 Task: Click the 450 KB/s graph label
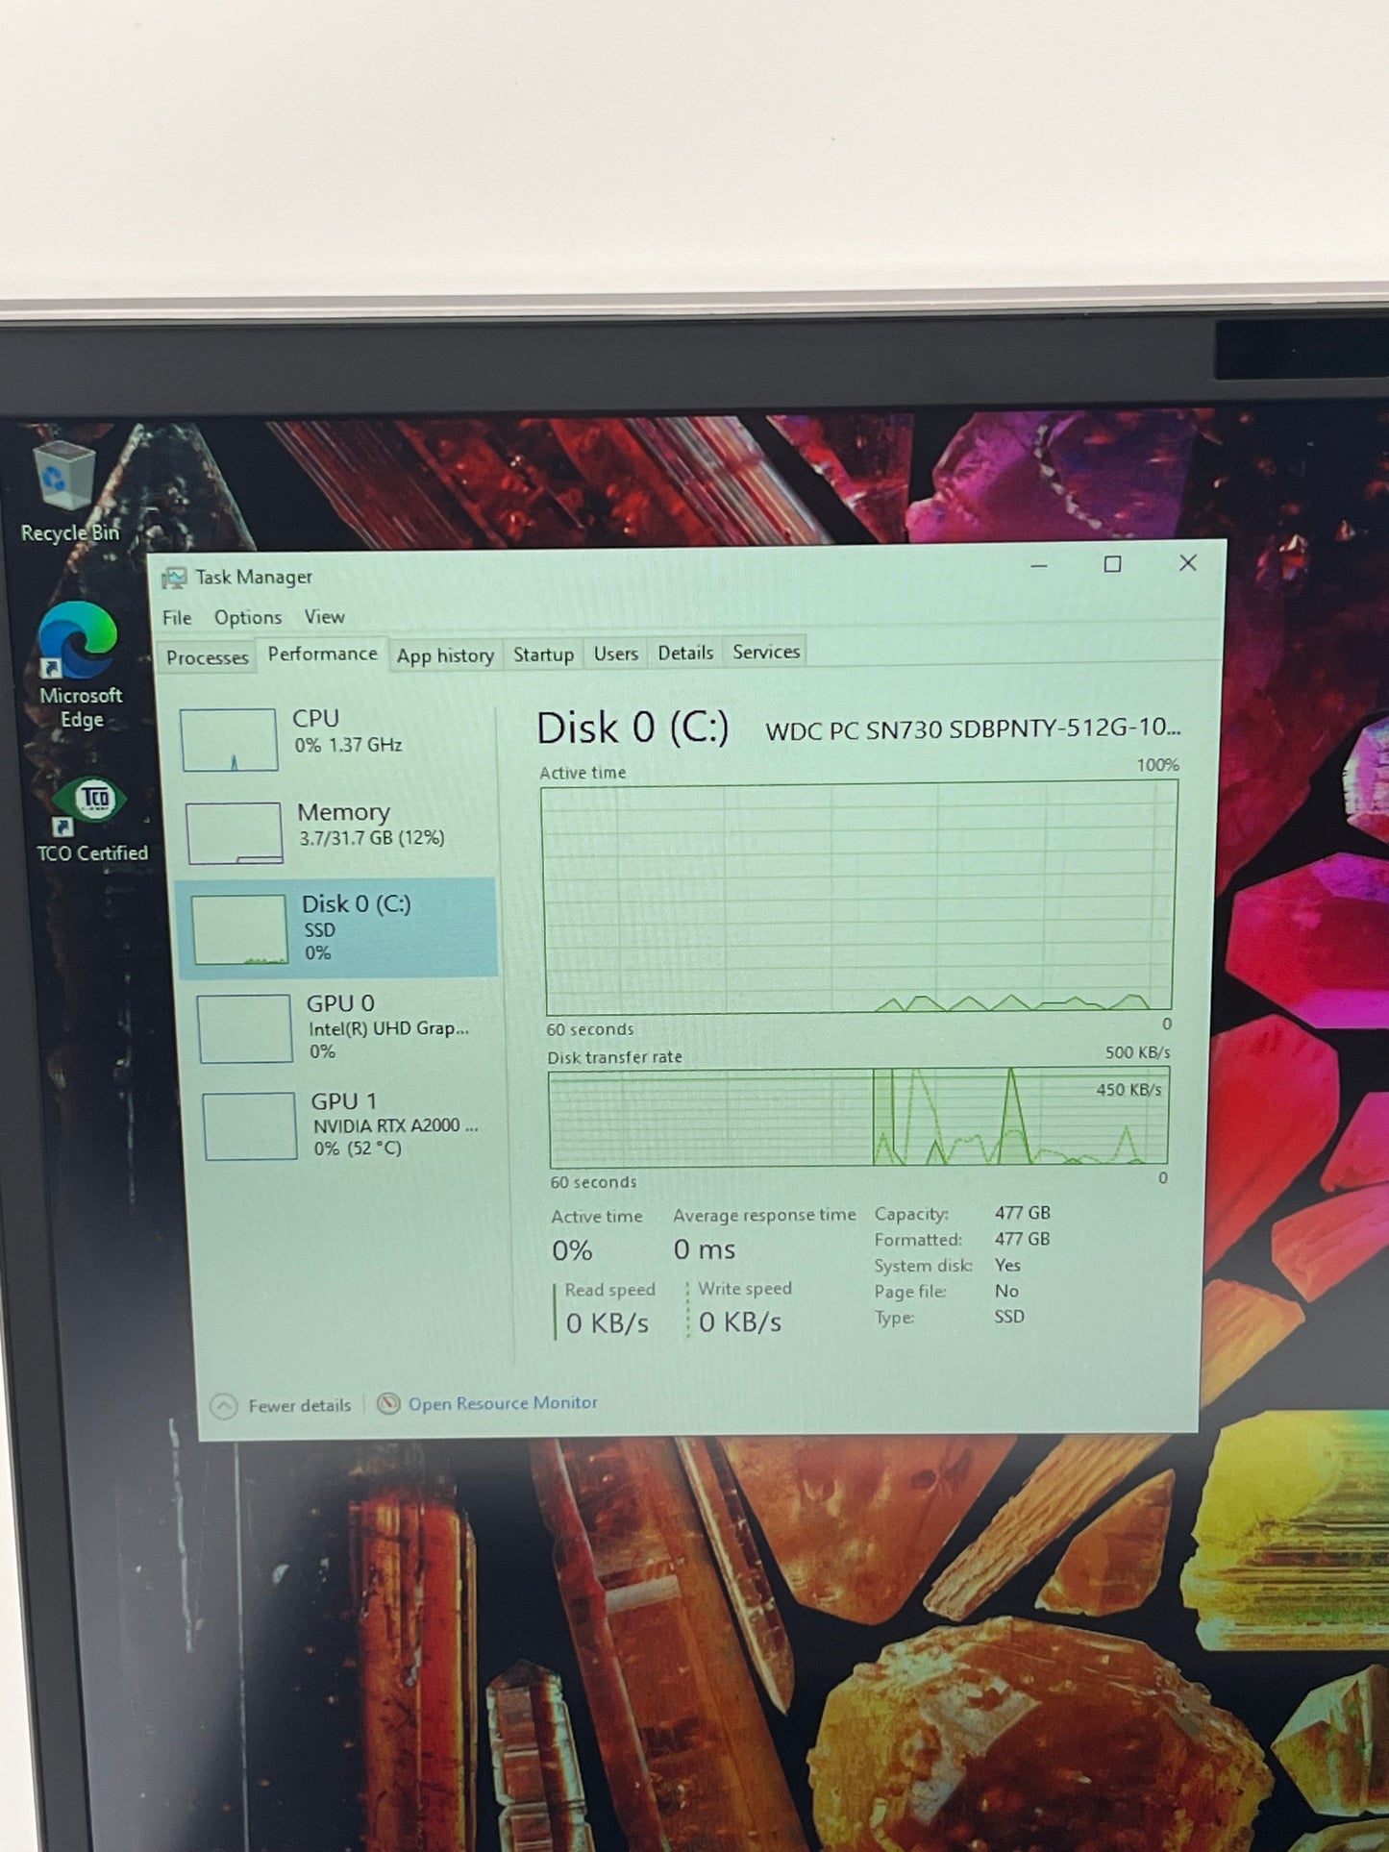[x=1129, y=1090]
